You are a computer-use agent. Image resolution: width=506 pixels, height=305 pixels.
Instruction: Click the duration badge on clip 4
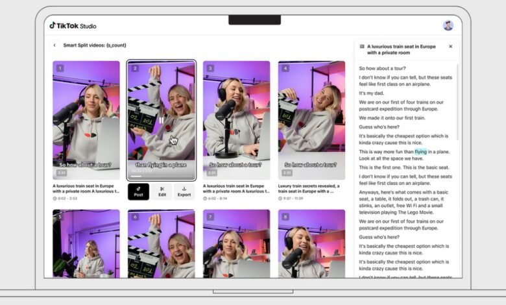(287, 173)
